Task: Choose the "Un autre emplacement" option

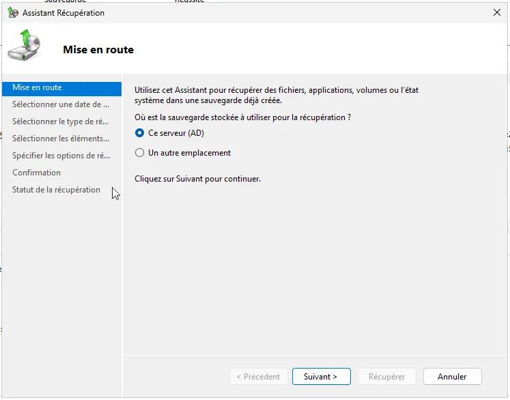Action: click(x=140, y=153)
